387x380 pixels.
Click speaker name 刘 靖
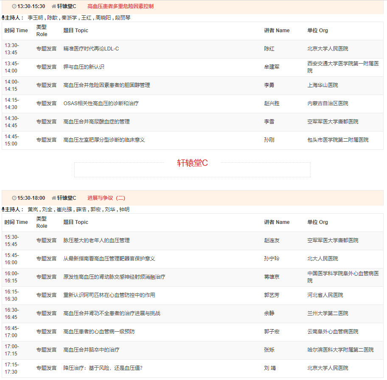pyautogui.click(x=270, y=369)
